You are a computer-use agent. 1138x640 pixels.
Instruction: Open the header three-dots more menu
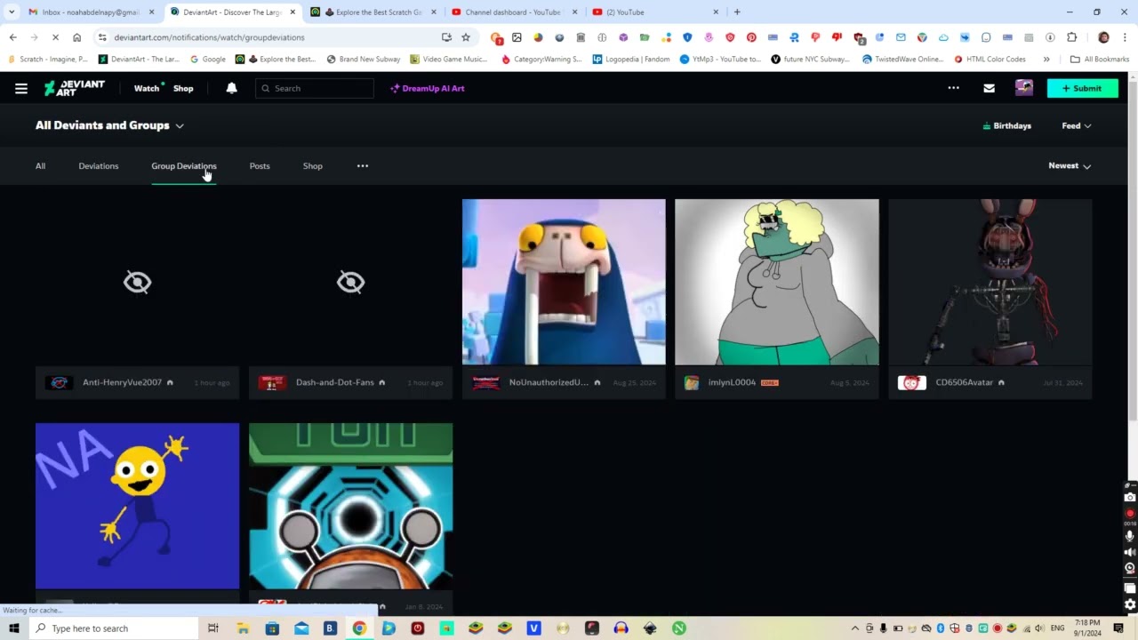(x=953, y=88)
